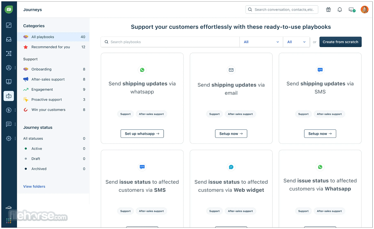Open three-dot menu beside the chat message icon

pyautogui.click(x=15, y=124)
